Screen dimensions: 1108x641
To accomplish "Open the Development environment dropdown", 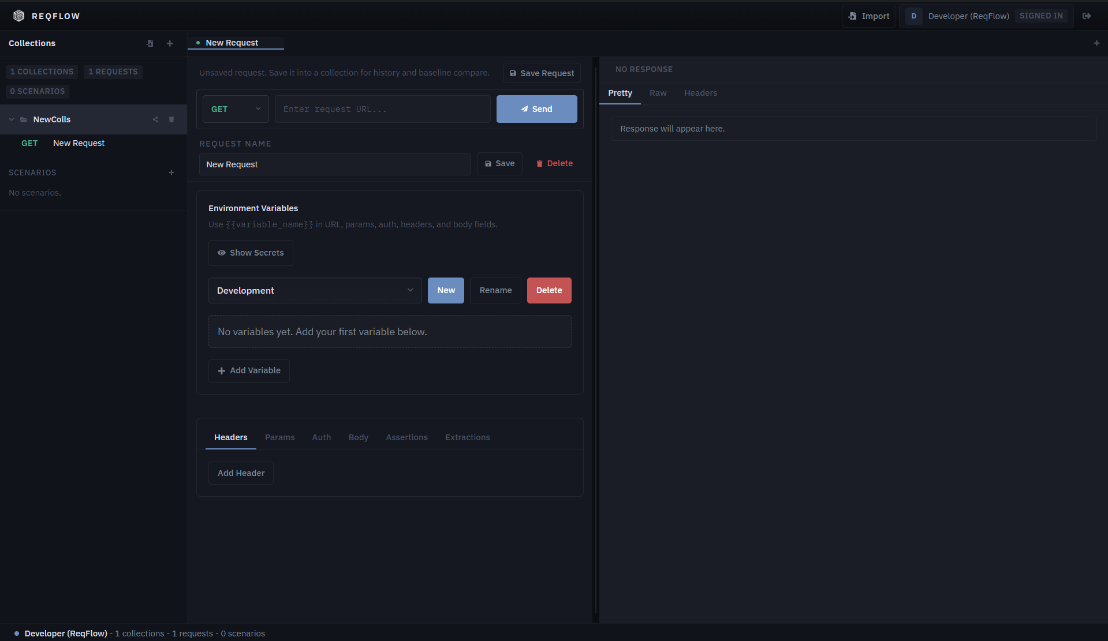I will pyautogui.click(x=315, y=290).
